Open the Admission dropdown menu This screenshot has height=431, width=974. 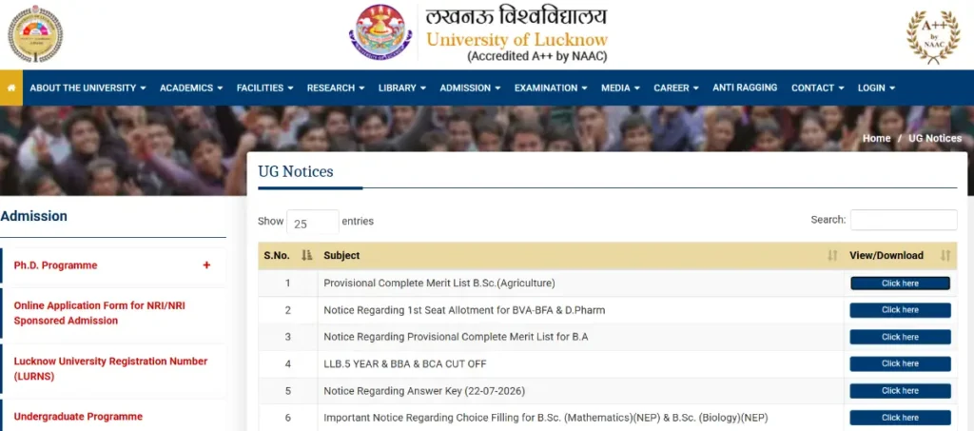470,88
